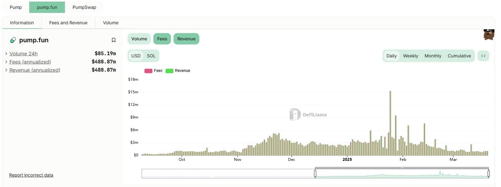Click the Revenue green legend swatch
501x187 pixels.
(169, 71)
